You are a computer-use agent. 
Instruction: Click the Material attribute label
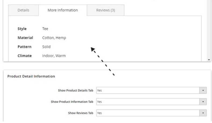(25, 38)
